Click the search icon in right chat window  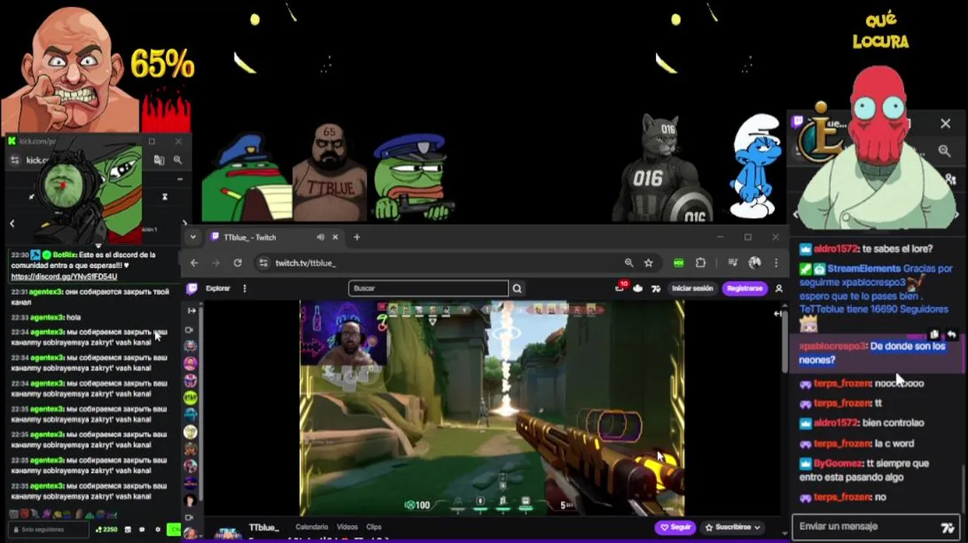tap(944, 151)
